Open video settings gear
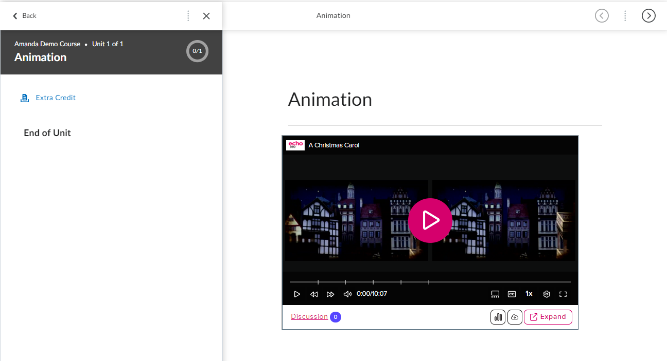 547,294
